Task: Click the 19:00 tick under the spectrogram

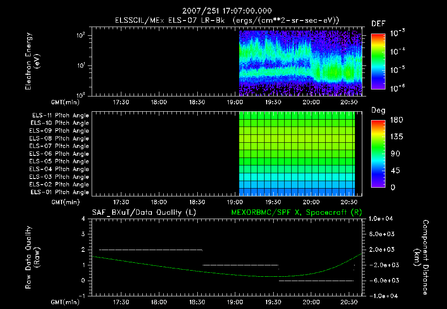Action: click(235, 102)
